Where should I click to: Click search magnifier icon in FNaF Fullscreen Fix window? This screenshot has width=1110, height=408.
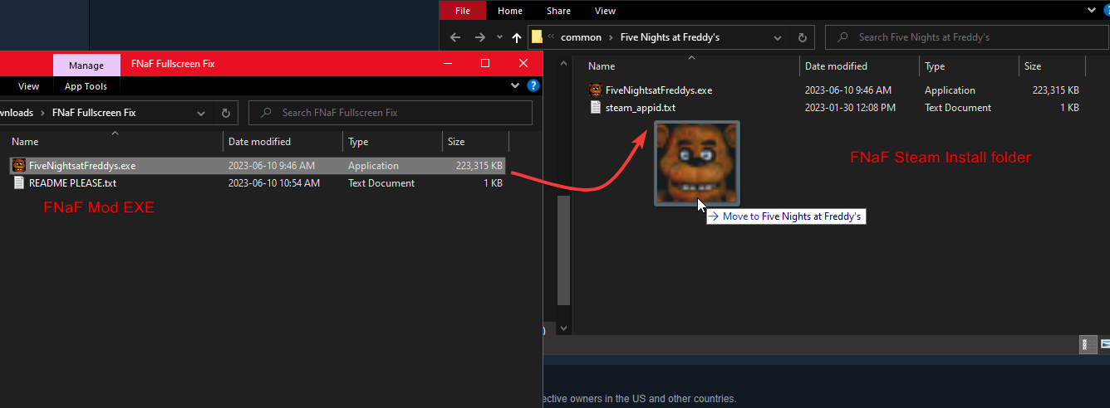coord(266,113)
